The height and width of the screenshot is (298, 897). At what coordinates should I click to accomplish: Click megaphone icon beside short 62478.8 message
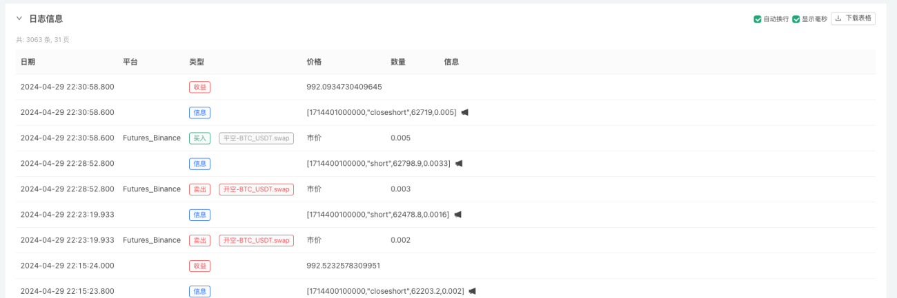coord(457,215)
